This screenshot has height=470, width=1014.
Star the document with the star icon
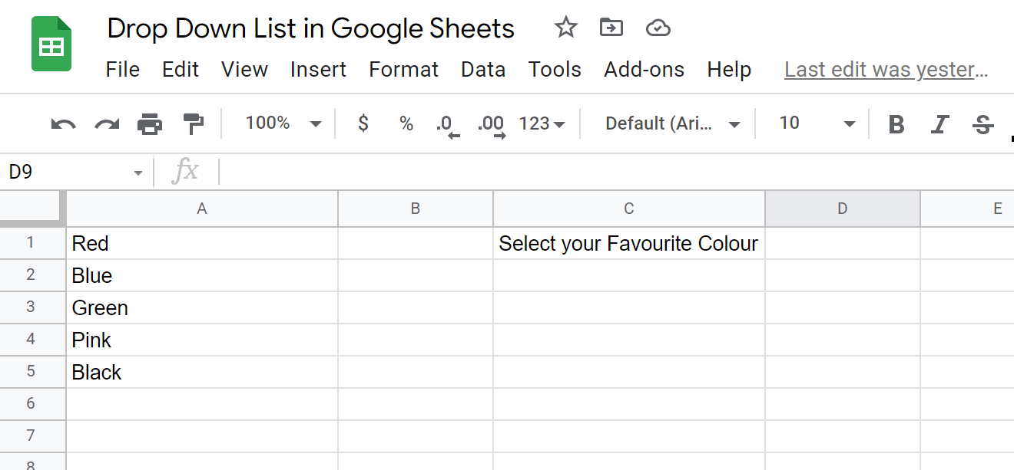[565, 28]
